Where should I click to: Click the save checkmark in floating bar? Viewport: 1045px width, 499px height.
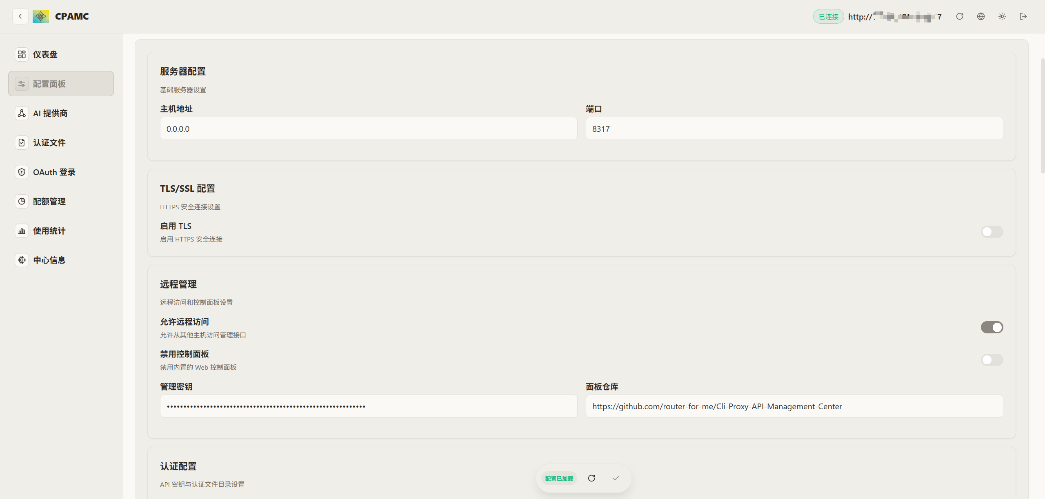coord(616,478)
